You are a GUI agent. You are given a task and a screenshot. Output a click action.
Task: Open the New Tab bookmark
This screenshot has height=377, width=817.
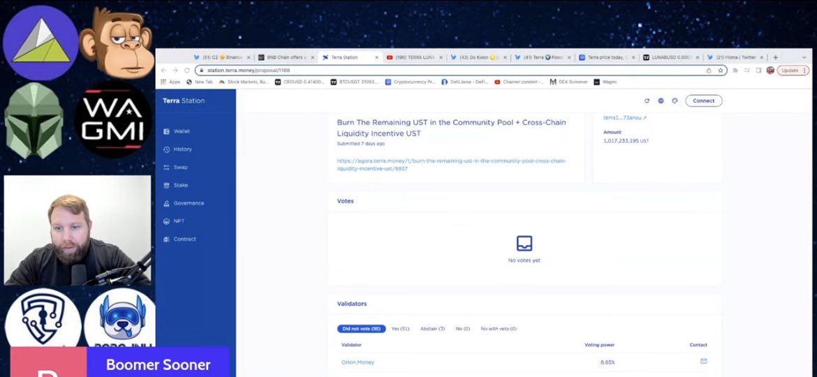pos(200,82)
